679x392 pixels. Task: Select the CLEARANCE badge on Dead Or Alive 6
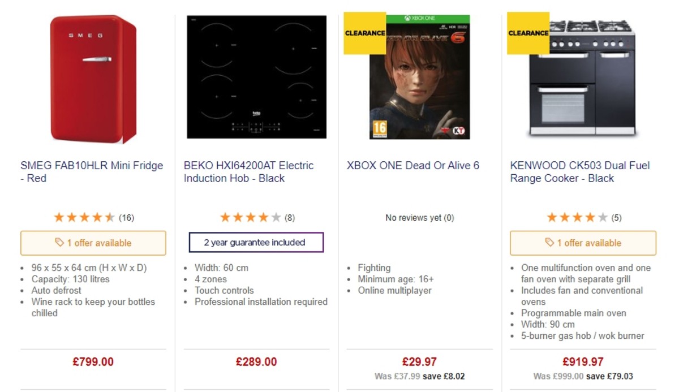click(364, 33)
